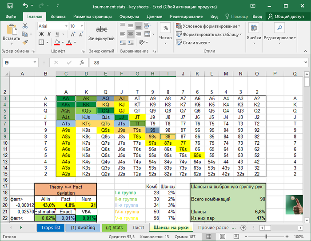The height and width of the screenshot is (241, 311).
Task: Open the Arial font name dropdown
Action: (66, 26)
